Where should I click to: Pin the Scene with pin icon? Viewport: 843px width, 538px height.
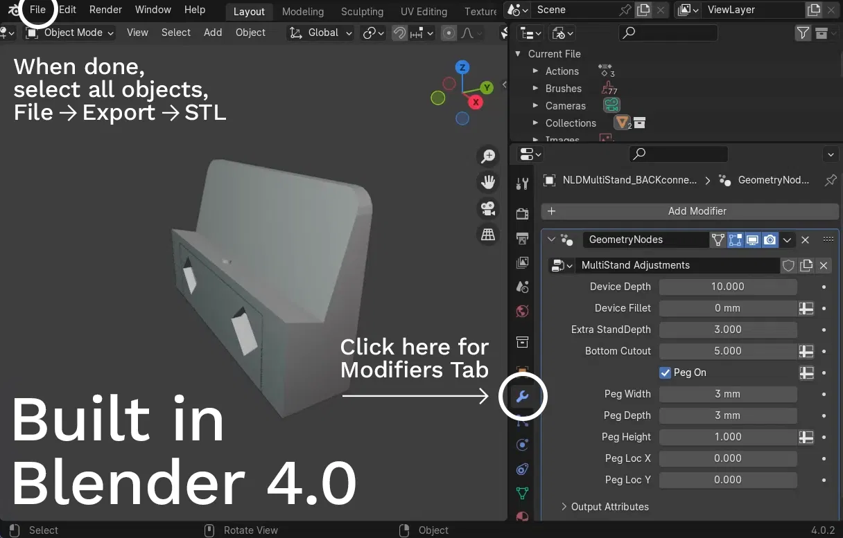click(x=625, y=10)
